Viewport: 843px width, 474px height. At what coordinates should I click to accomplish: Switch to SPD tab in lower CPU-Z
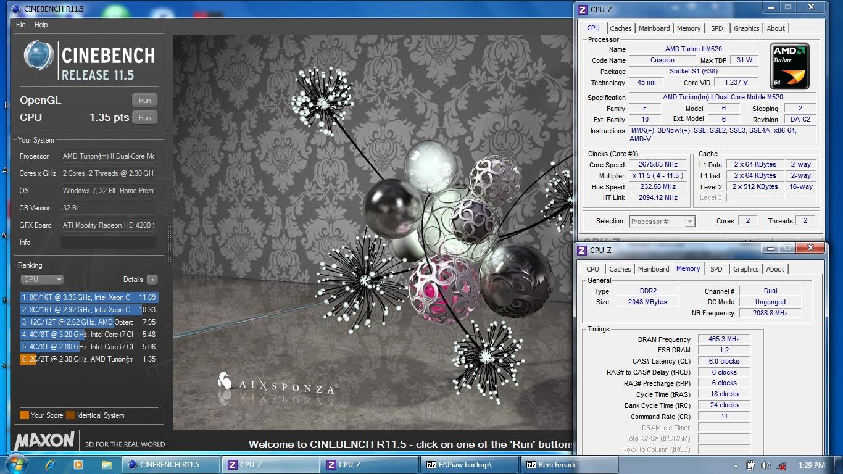coord(716,269)
